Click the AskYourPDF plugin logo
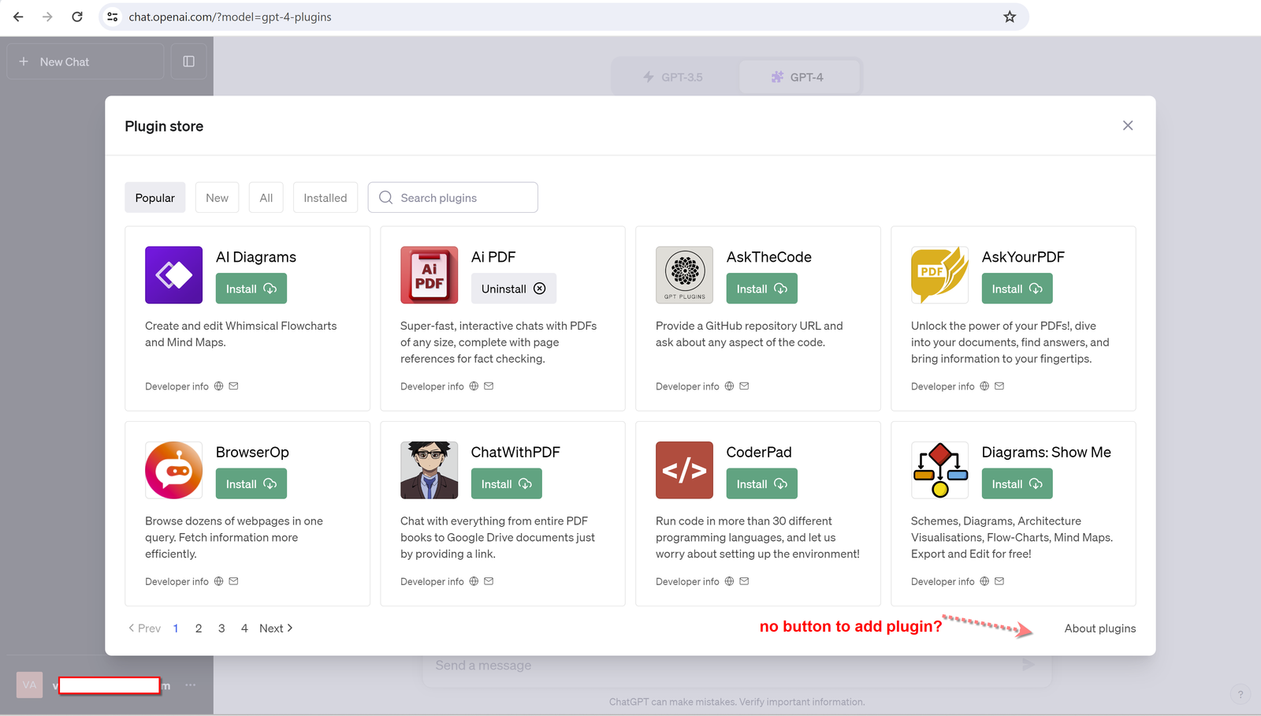Image resolution: width=1261 pixels, height=716 pixels. pos(939,275)
